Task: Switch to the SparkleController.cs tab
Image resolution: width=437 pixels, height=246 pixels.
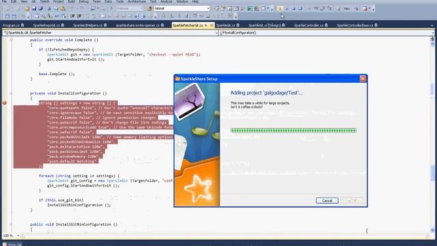Action: coord(311,25)
